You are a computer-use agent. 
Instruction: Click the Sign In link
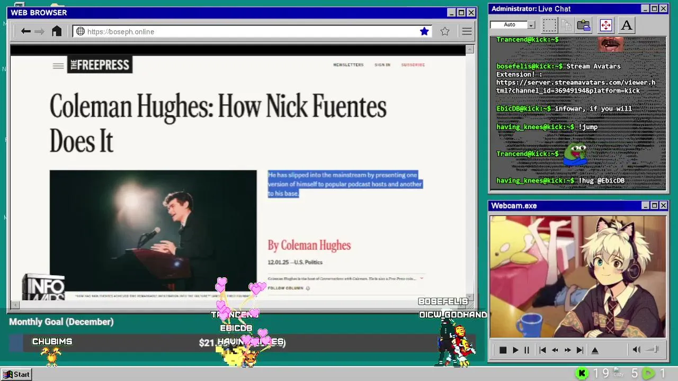click(x=382, y=65)
